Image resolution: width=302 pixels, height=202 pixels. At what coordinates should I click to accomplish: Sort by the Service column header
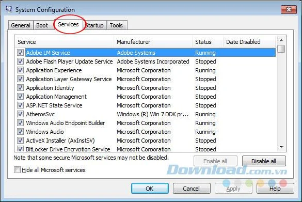pos(65,42)
